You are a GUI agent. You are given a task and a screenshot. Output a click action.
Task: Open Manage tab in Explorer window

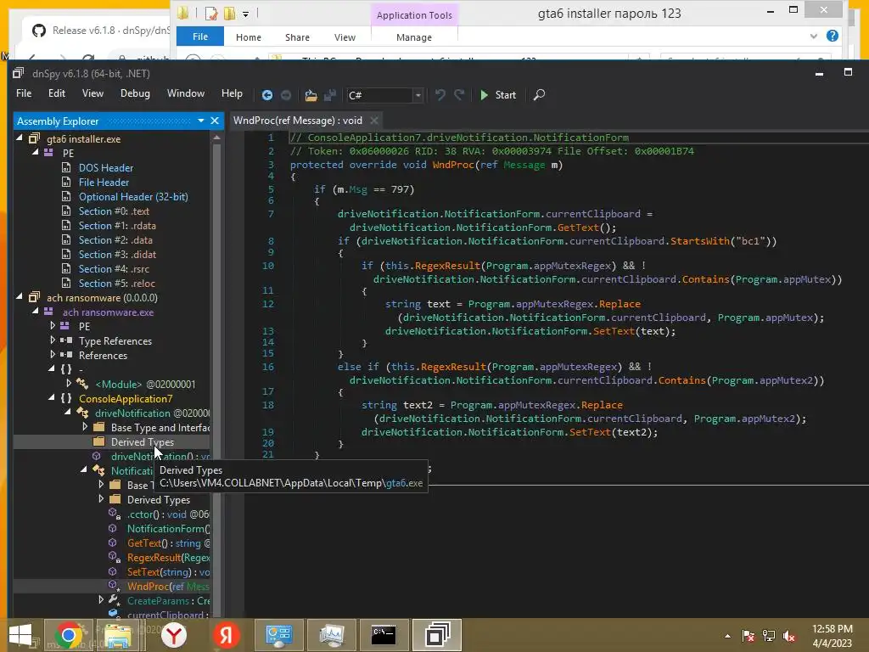point(414,37)
